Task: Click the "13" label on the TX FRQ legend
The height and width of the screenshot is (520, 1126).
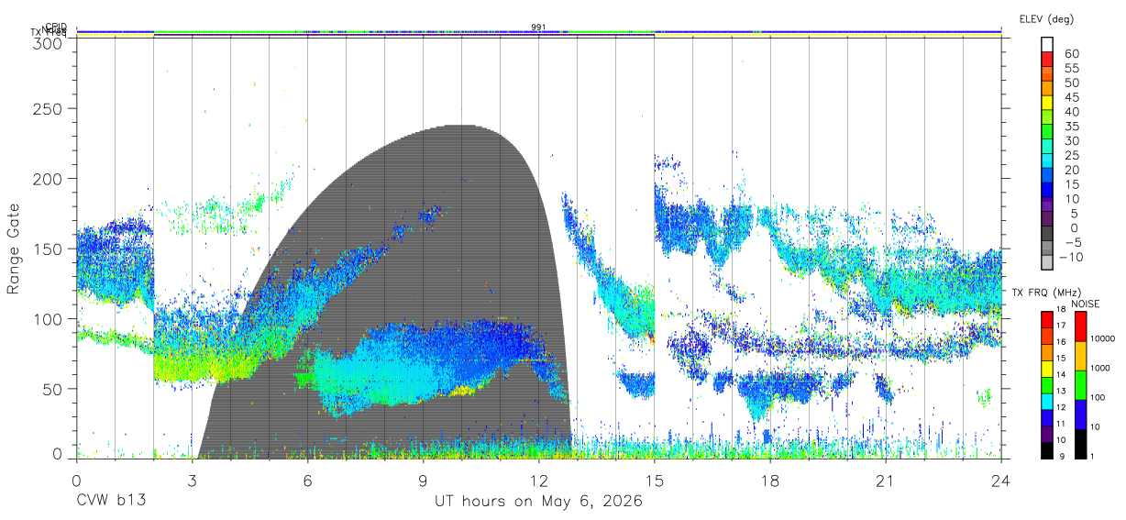Action: [1062, 391]
